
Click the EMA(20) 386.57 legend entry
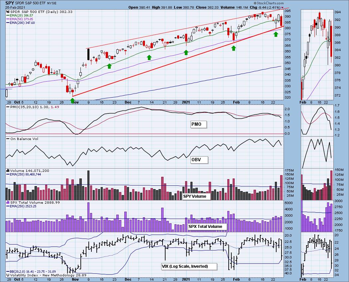pos(20,16)
